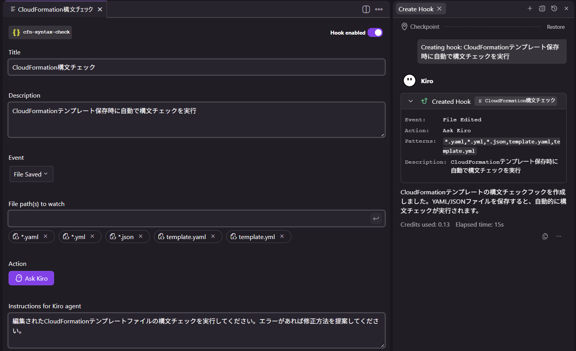Viewport: 576px width, 351px height.
Task: Open the editor's more actions ellipsis menu
Action: (x=378, y=9)
